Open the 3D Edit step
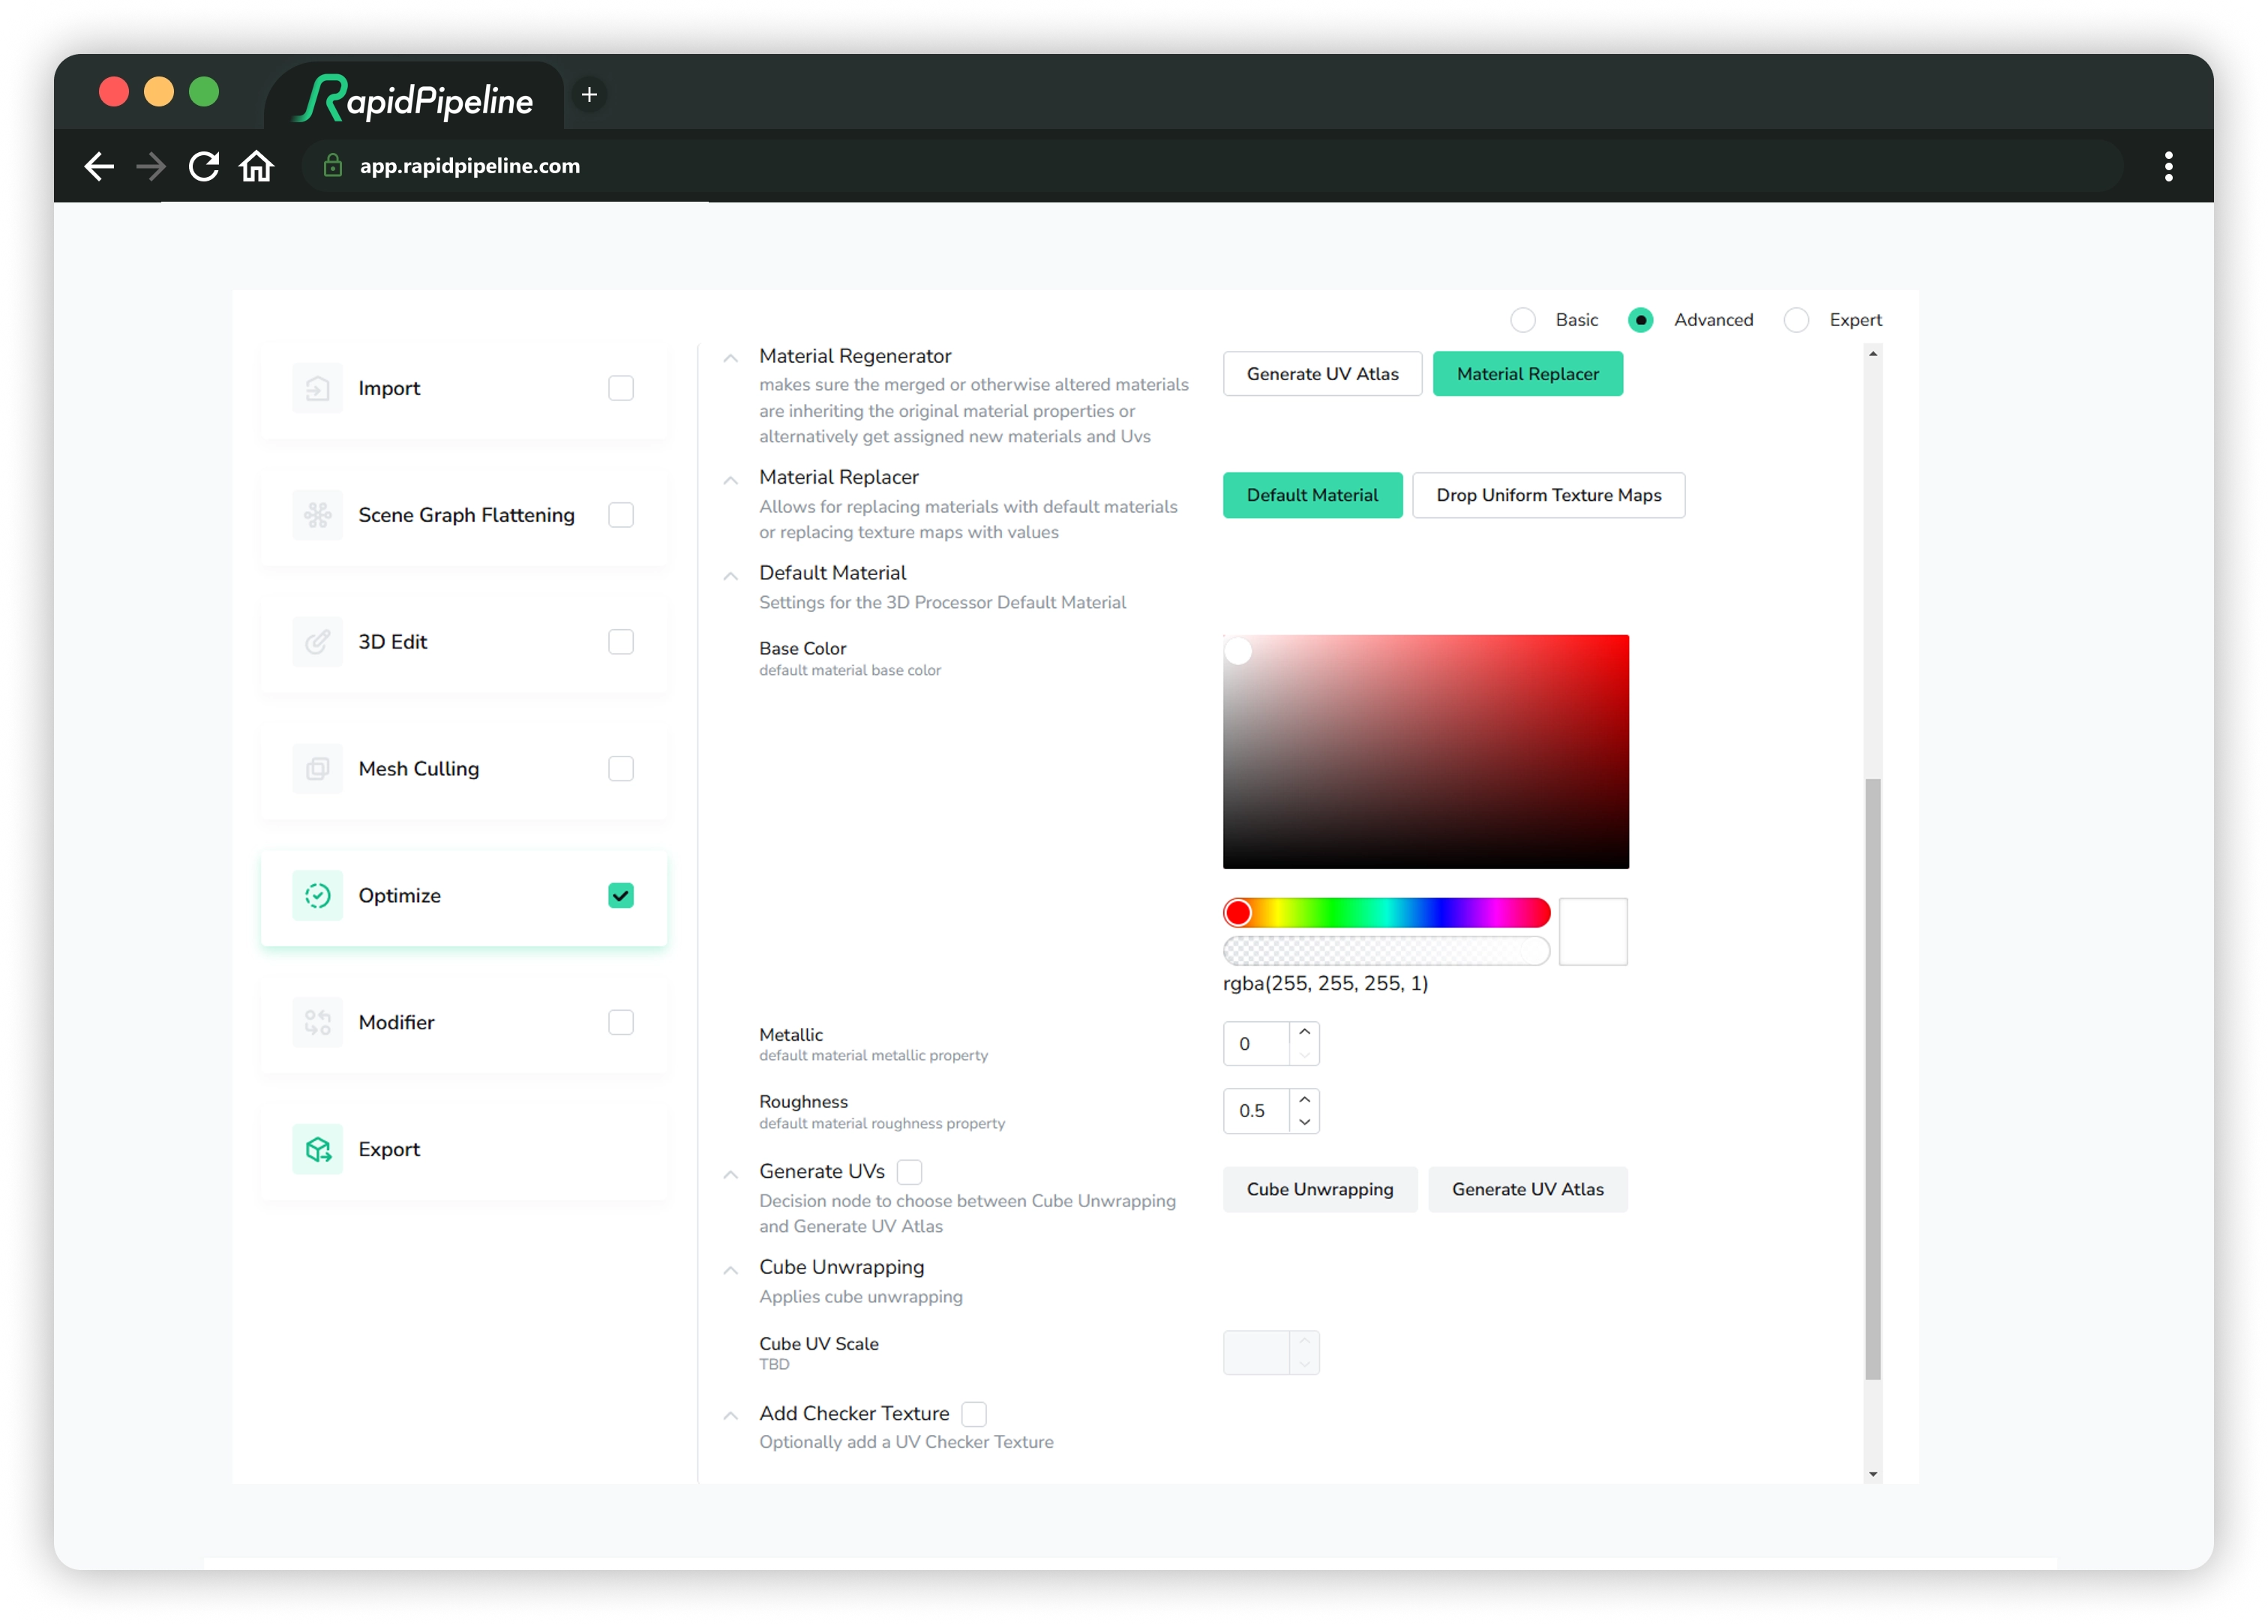Viewport: 2268px width, 1624px height. (463, 642)
